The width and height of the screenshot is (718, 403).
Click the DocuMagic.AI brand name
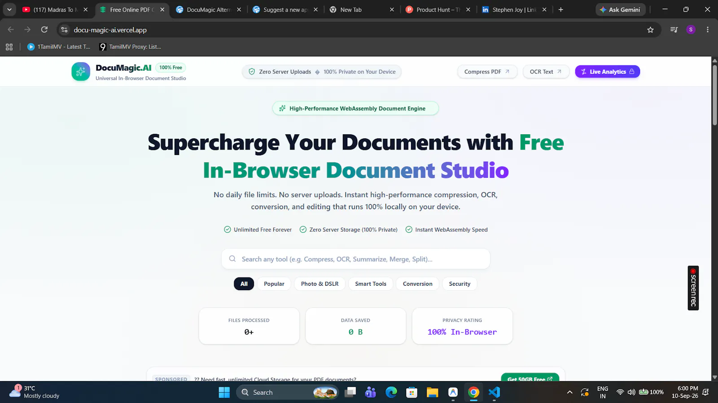point(123,68)
